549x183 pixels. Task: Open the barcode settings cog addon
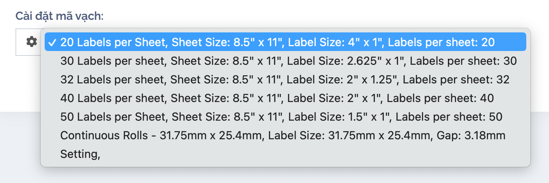[31, 42]
